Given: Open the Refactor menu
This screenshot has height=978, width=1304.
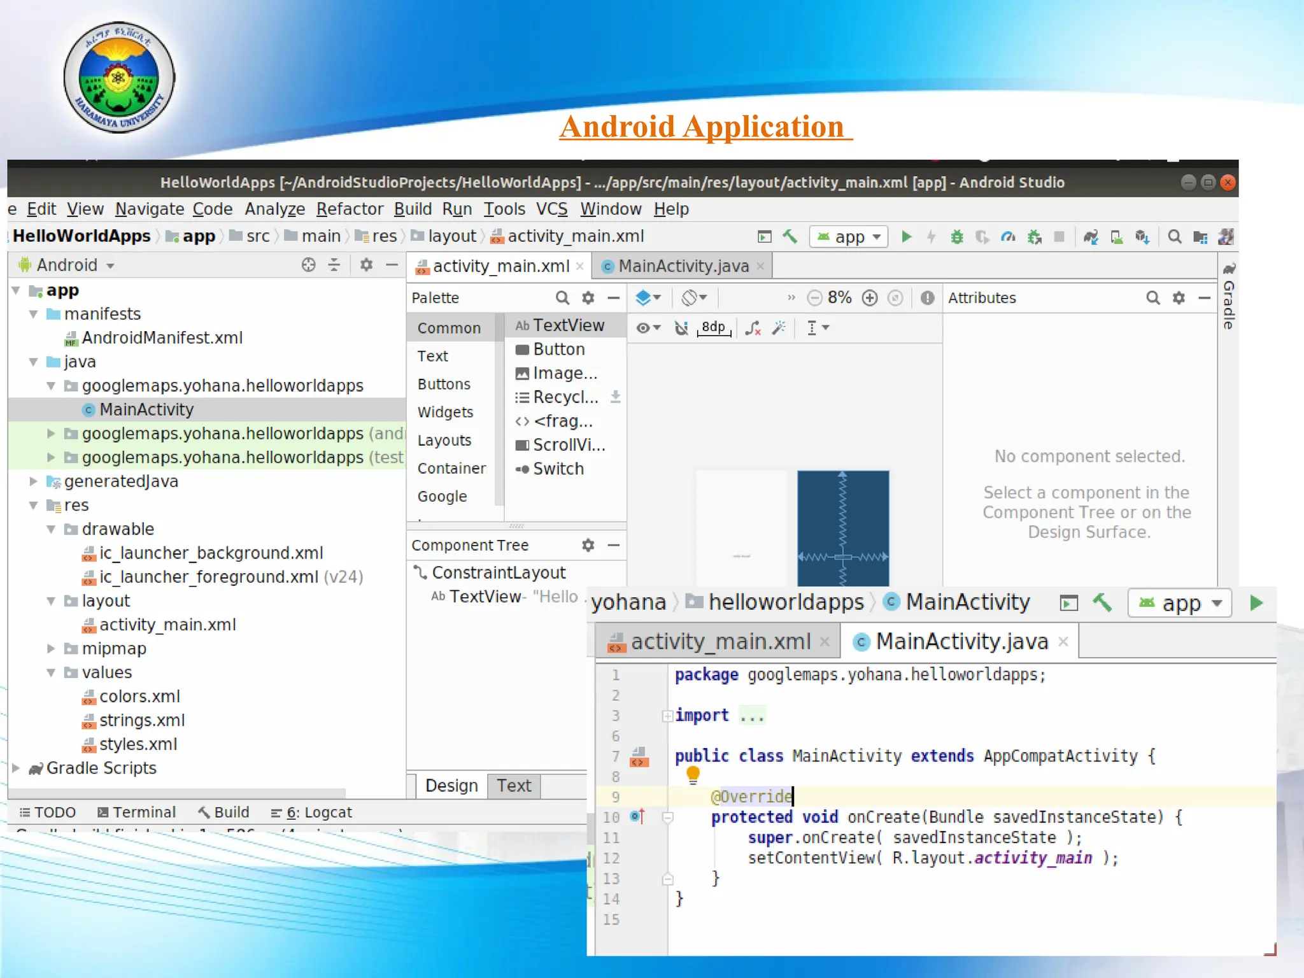Looking at the screenshot, I should tap(350, 209).
